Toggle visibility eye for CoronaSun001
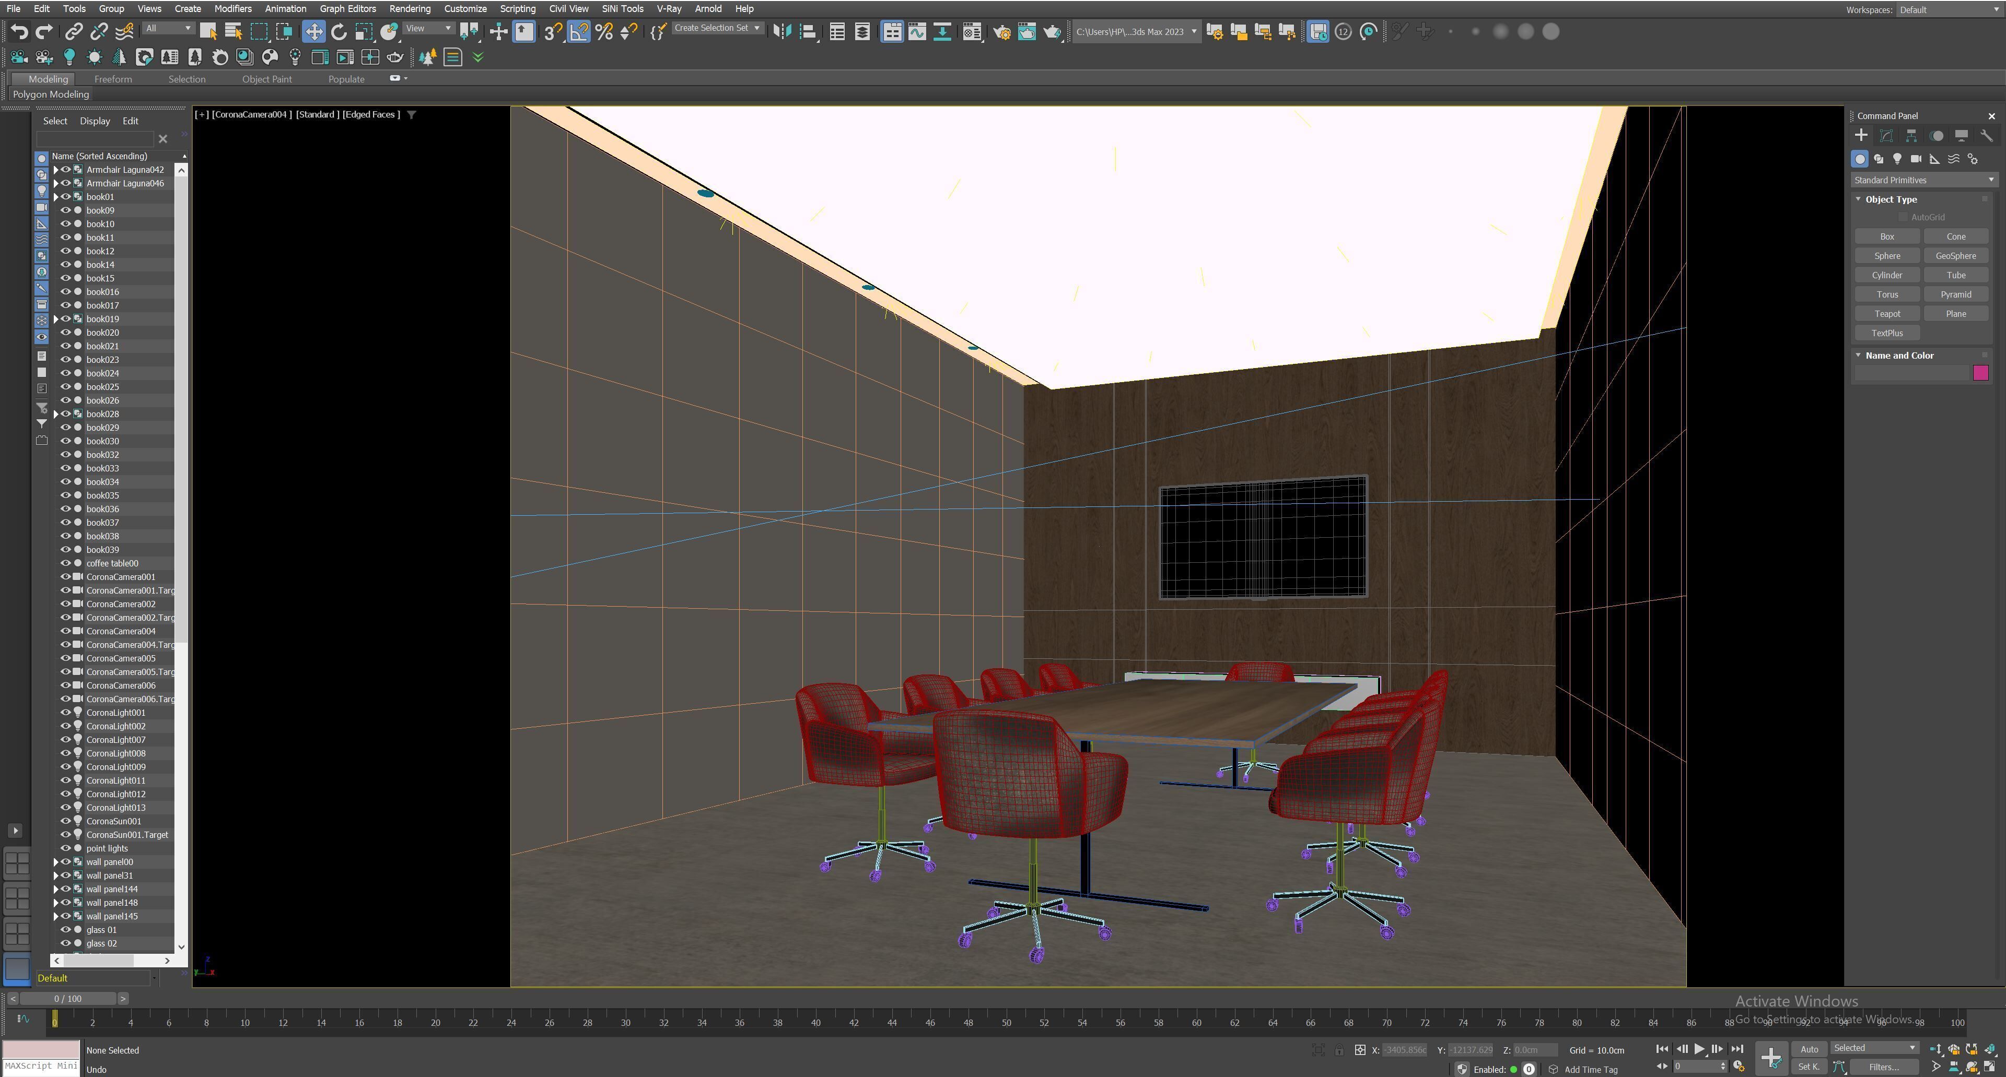 (x=66, y=821)
